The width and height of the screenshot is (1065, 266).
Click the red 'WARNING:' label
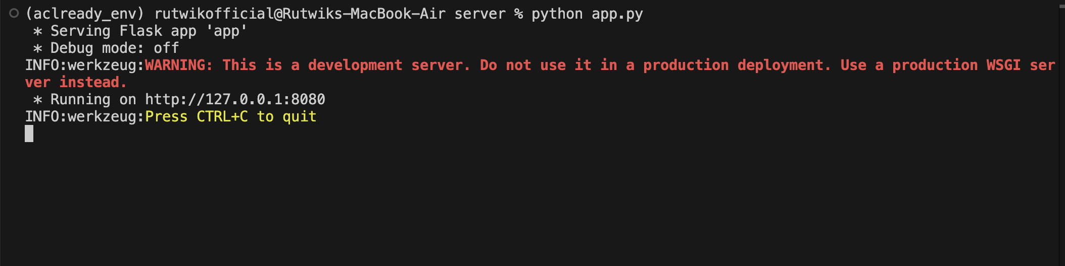click(179, 65)
